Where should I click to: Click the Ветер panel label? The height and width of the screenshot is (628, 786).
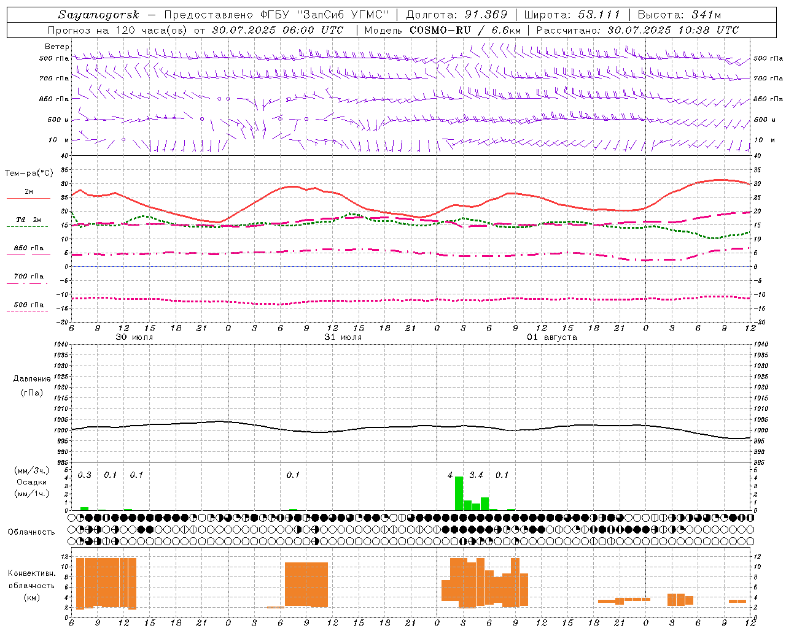coord(56,47)
